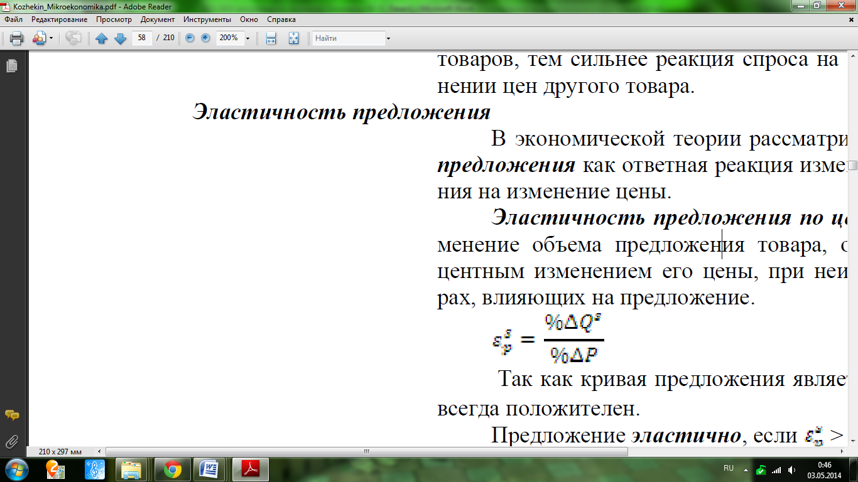Switch to Microsoft Word in the taskbar
This screenshot has height=482, width=858.
tap(209, 468)
